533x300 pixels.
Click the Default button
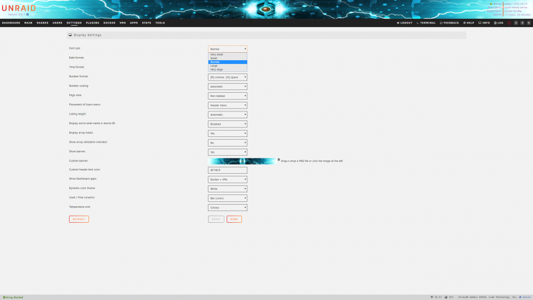79,219
